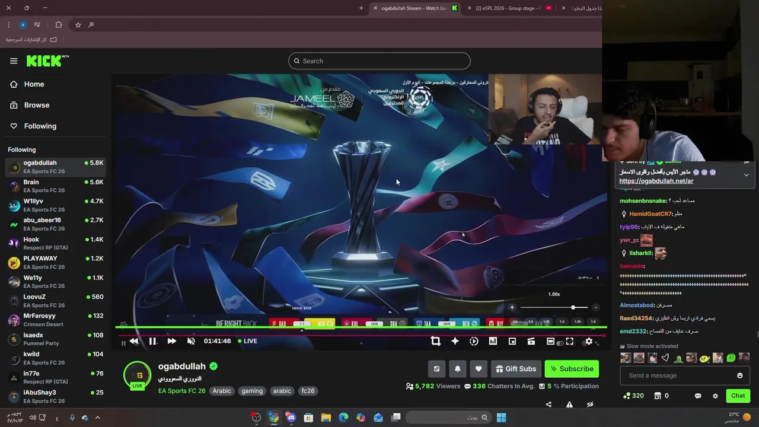Bookmark this page with the star icon

[78, 25]
